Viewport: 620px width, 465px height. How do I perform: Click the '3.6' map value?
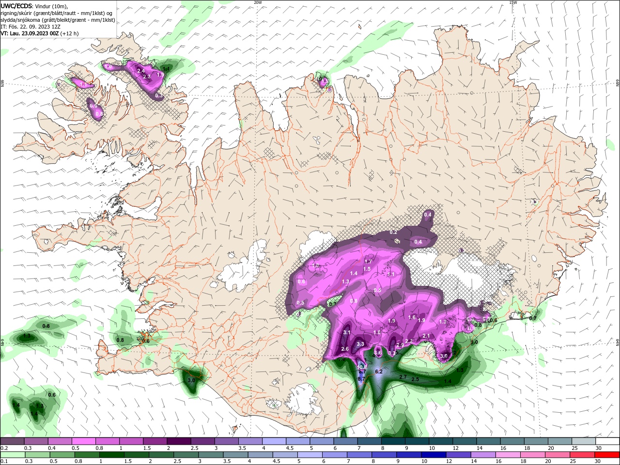pos(378,354)
